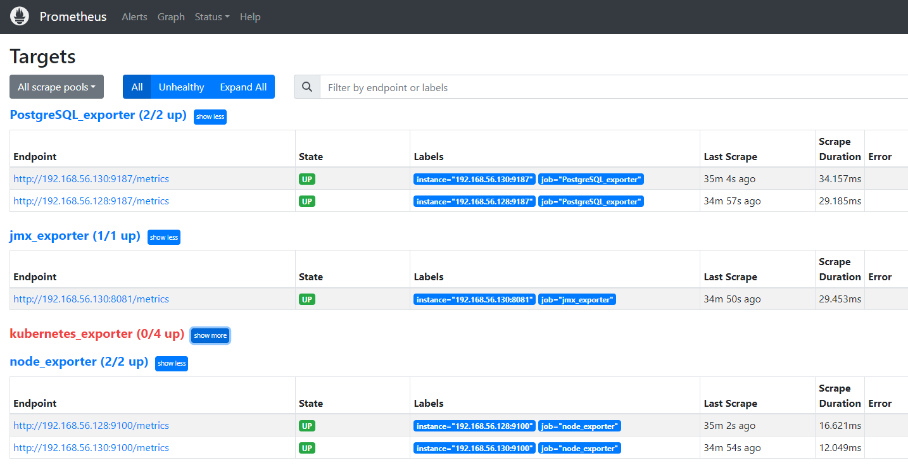908x465 pixels.
Task: Click the Prometheus flame logo icon
Action: 20,16
